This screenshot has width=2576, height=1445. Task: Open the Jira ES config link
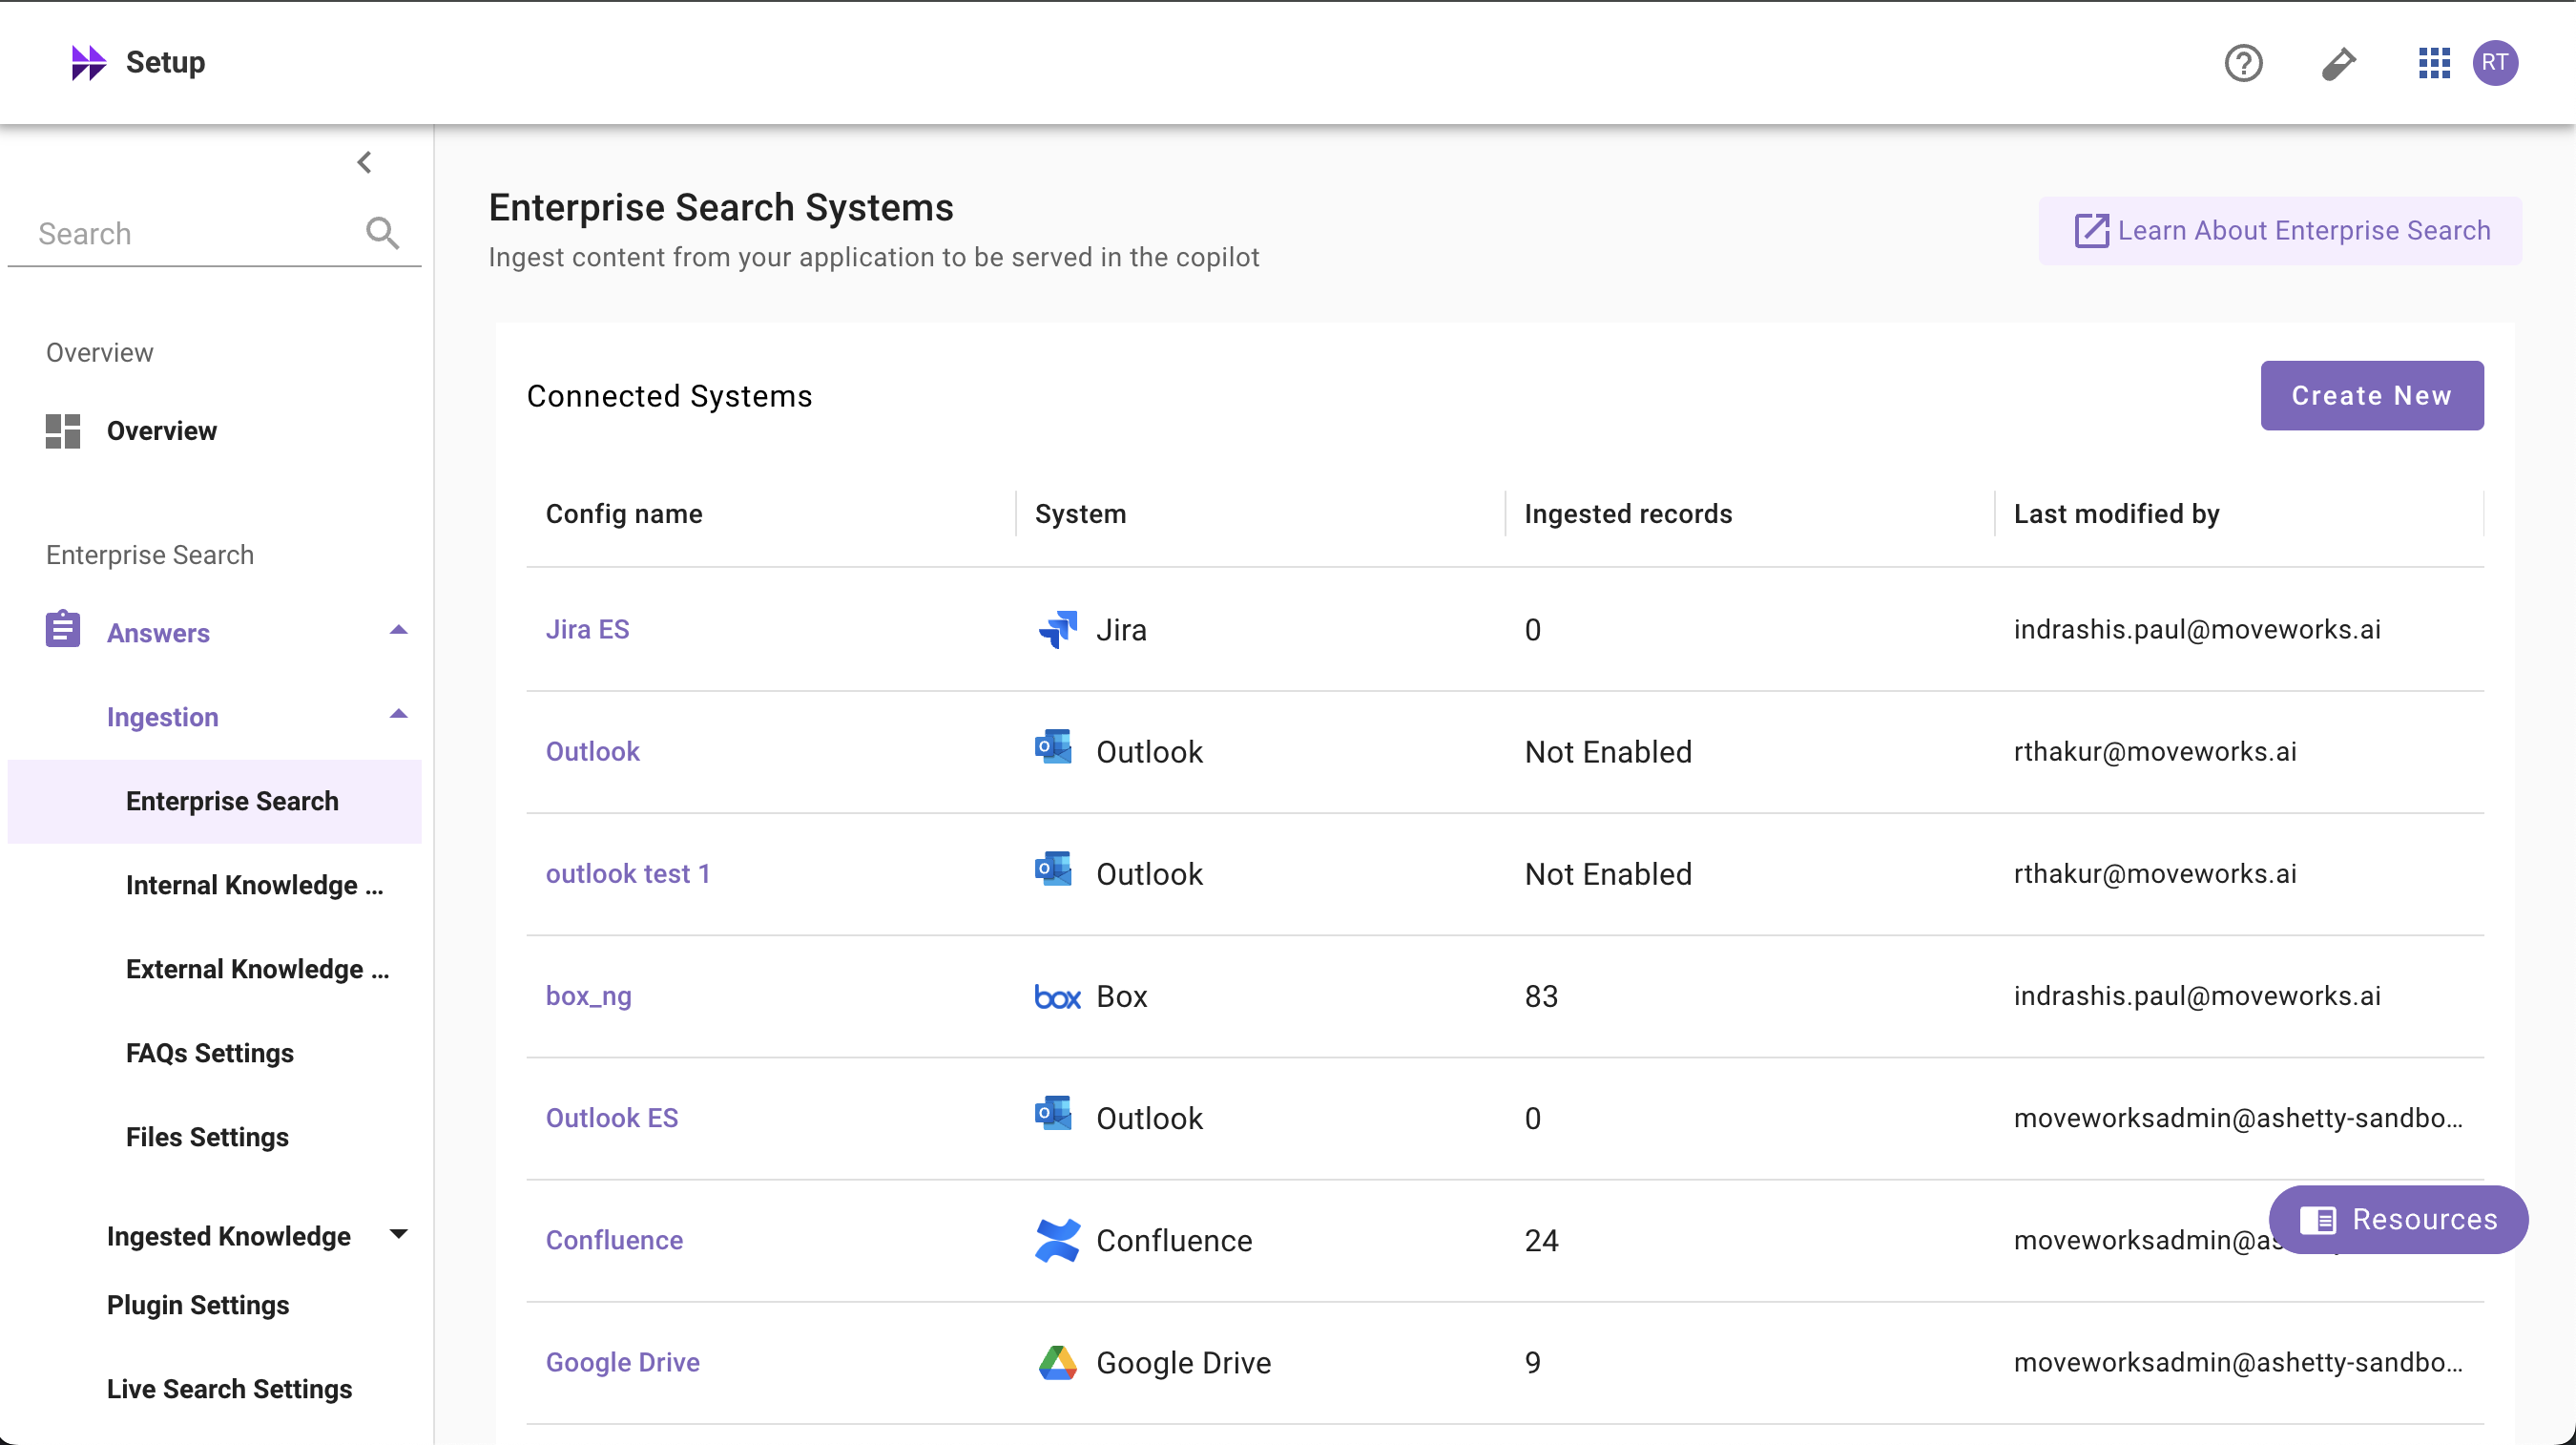[587, 629]
